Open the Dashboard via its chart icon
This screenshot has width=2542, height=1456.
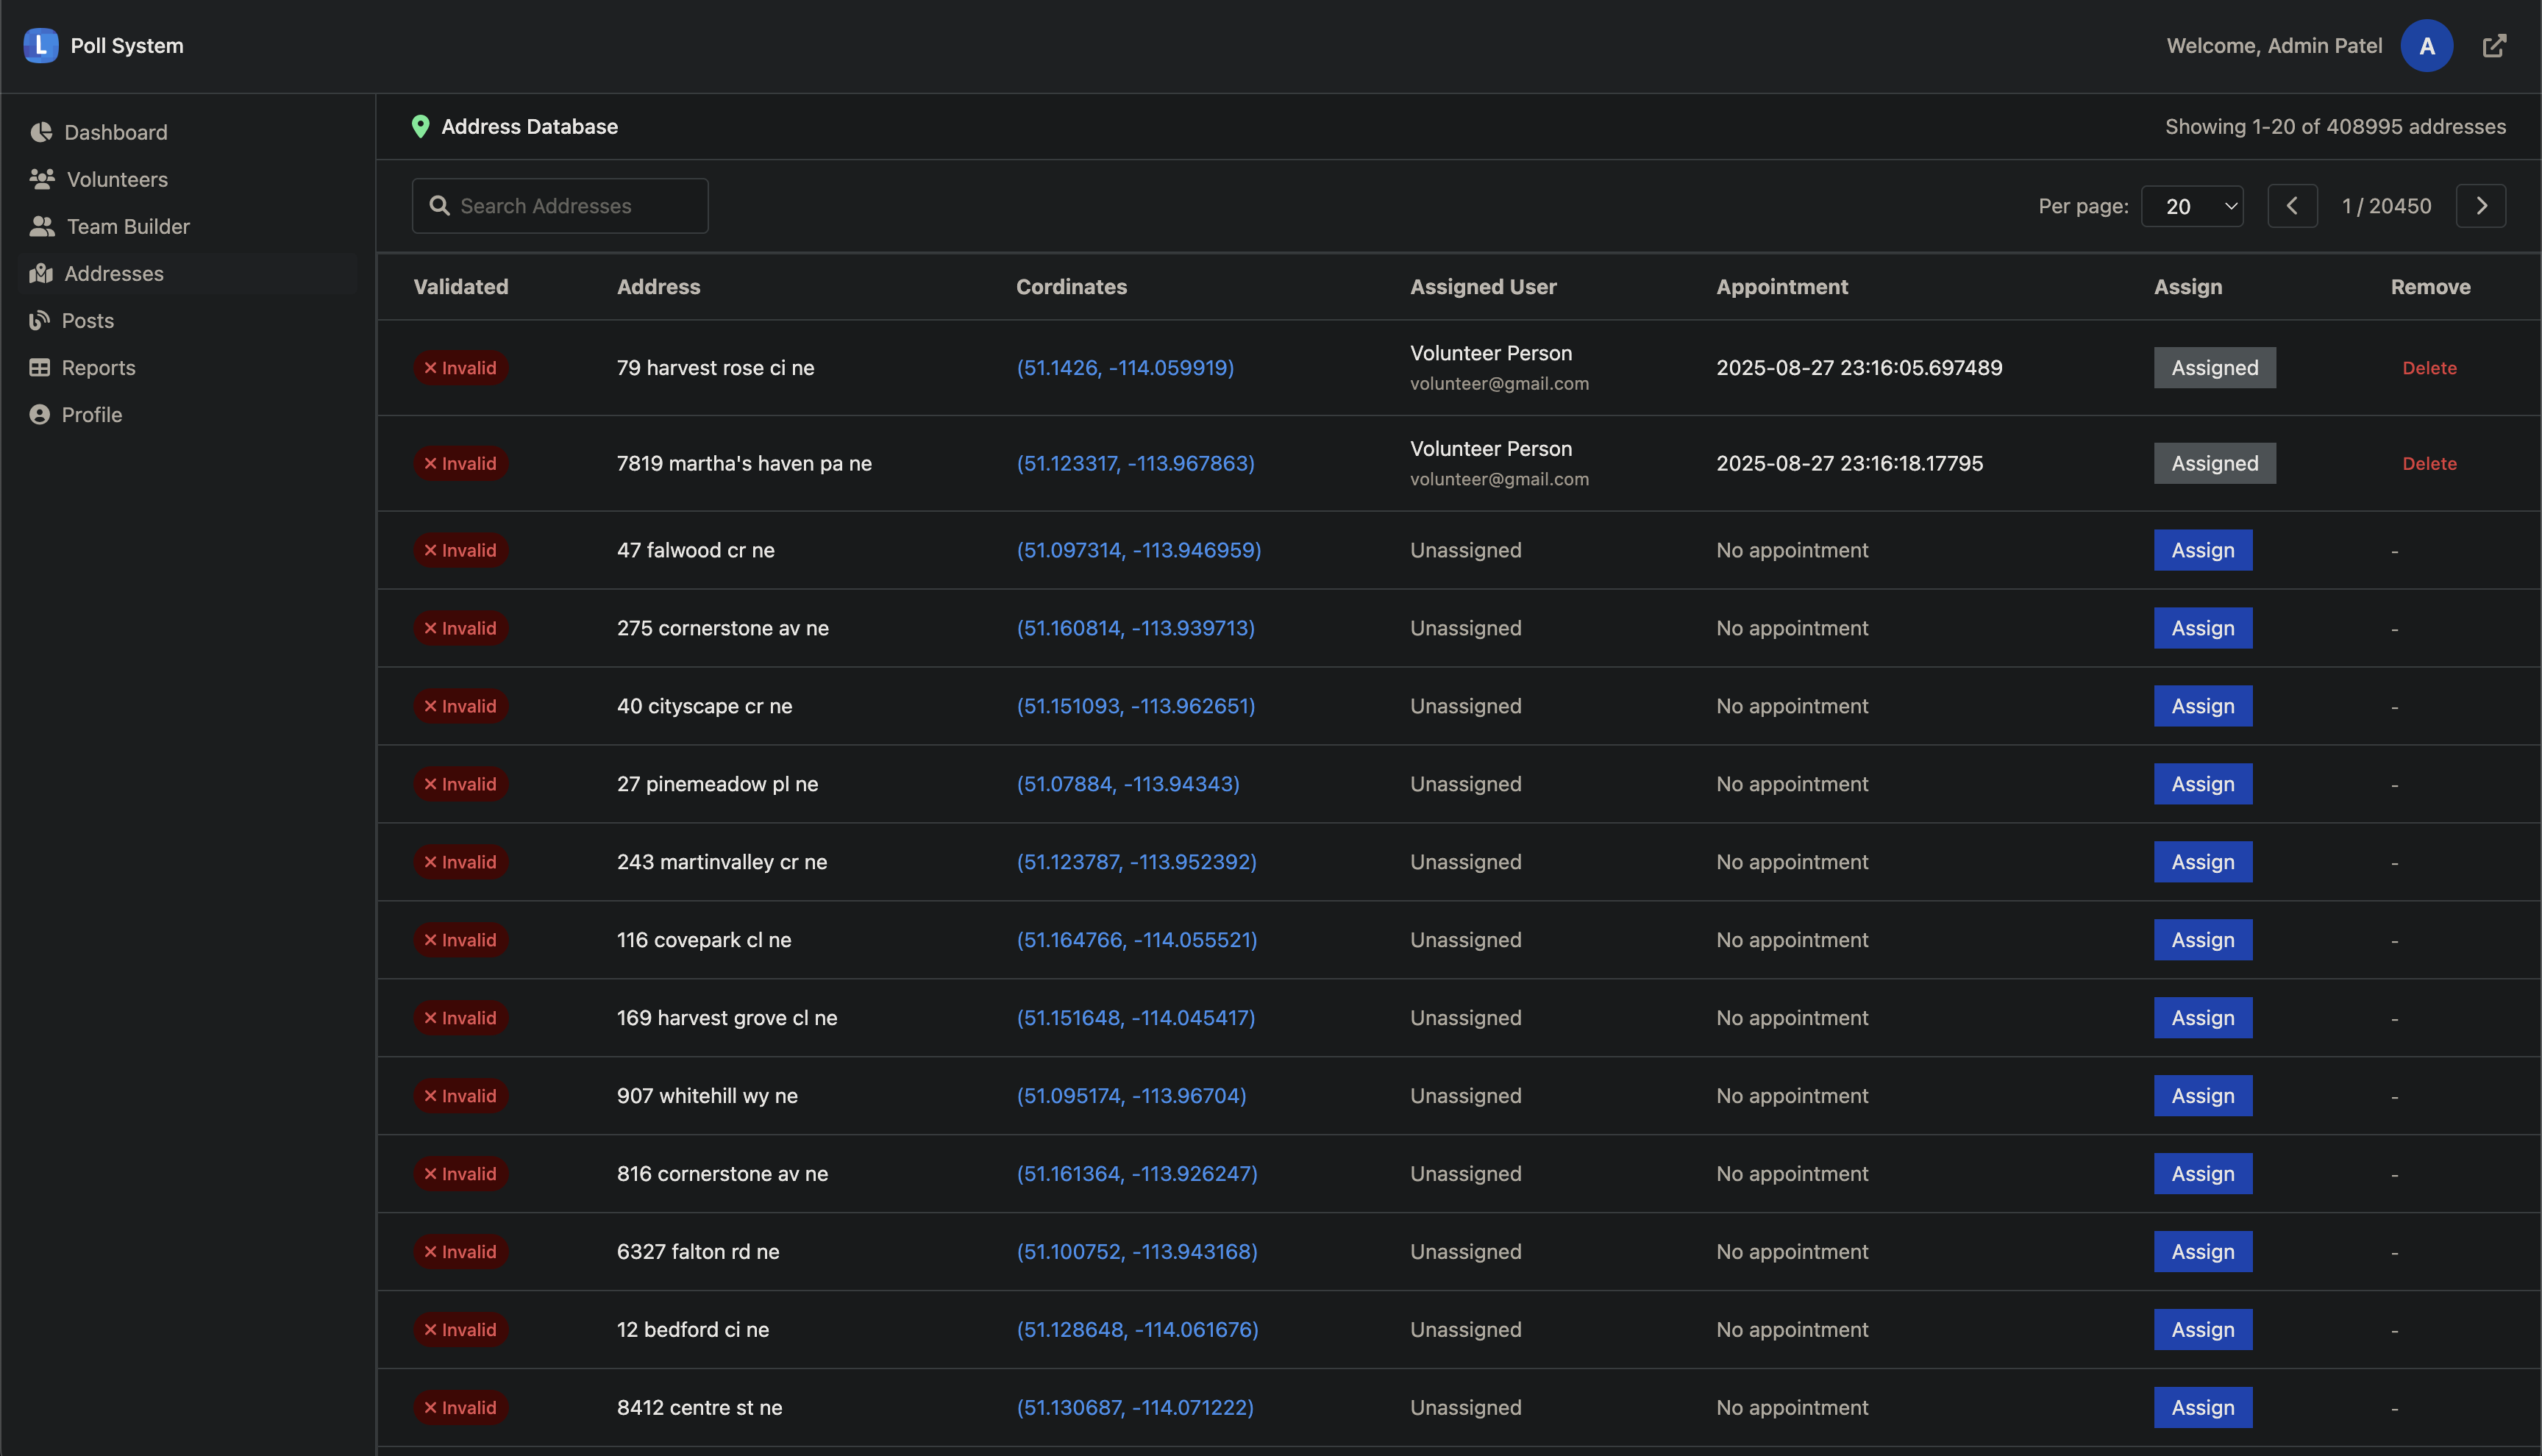point(41,132)
